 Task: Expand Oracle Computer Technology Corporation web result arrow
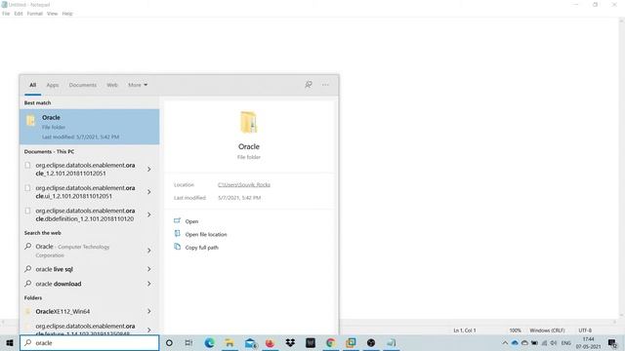(149, 251)
